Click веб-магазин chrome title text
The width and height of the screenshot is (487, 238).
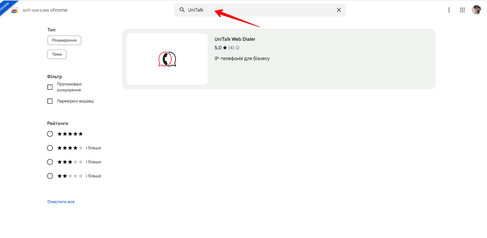tap(45, 10)
